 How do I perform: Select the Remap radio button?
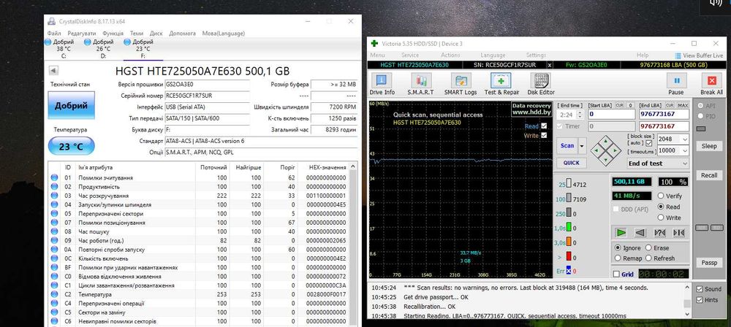618,258
